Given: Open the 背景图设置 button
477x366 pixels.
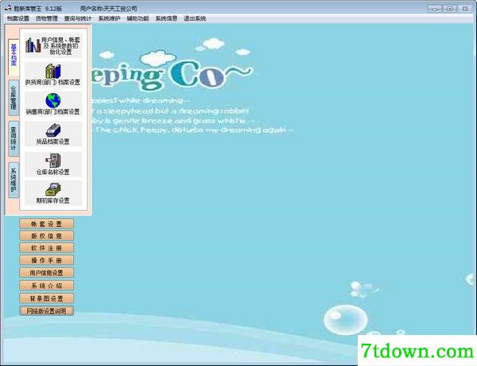Looking at the screenshot, I should click(47, 298).
